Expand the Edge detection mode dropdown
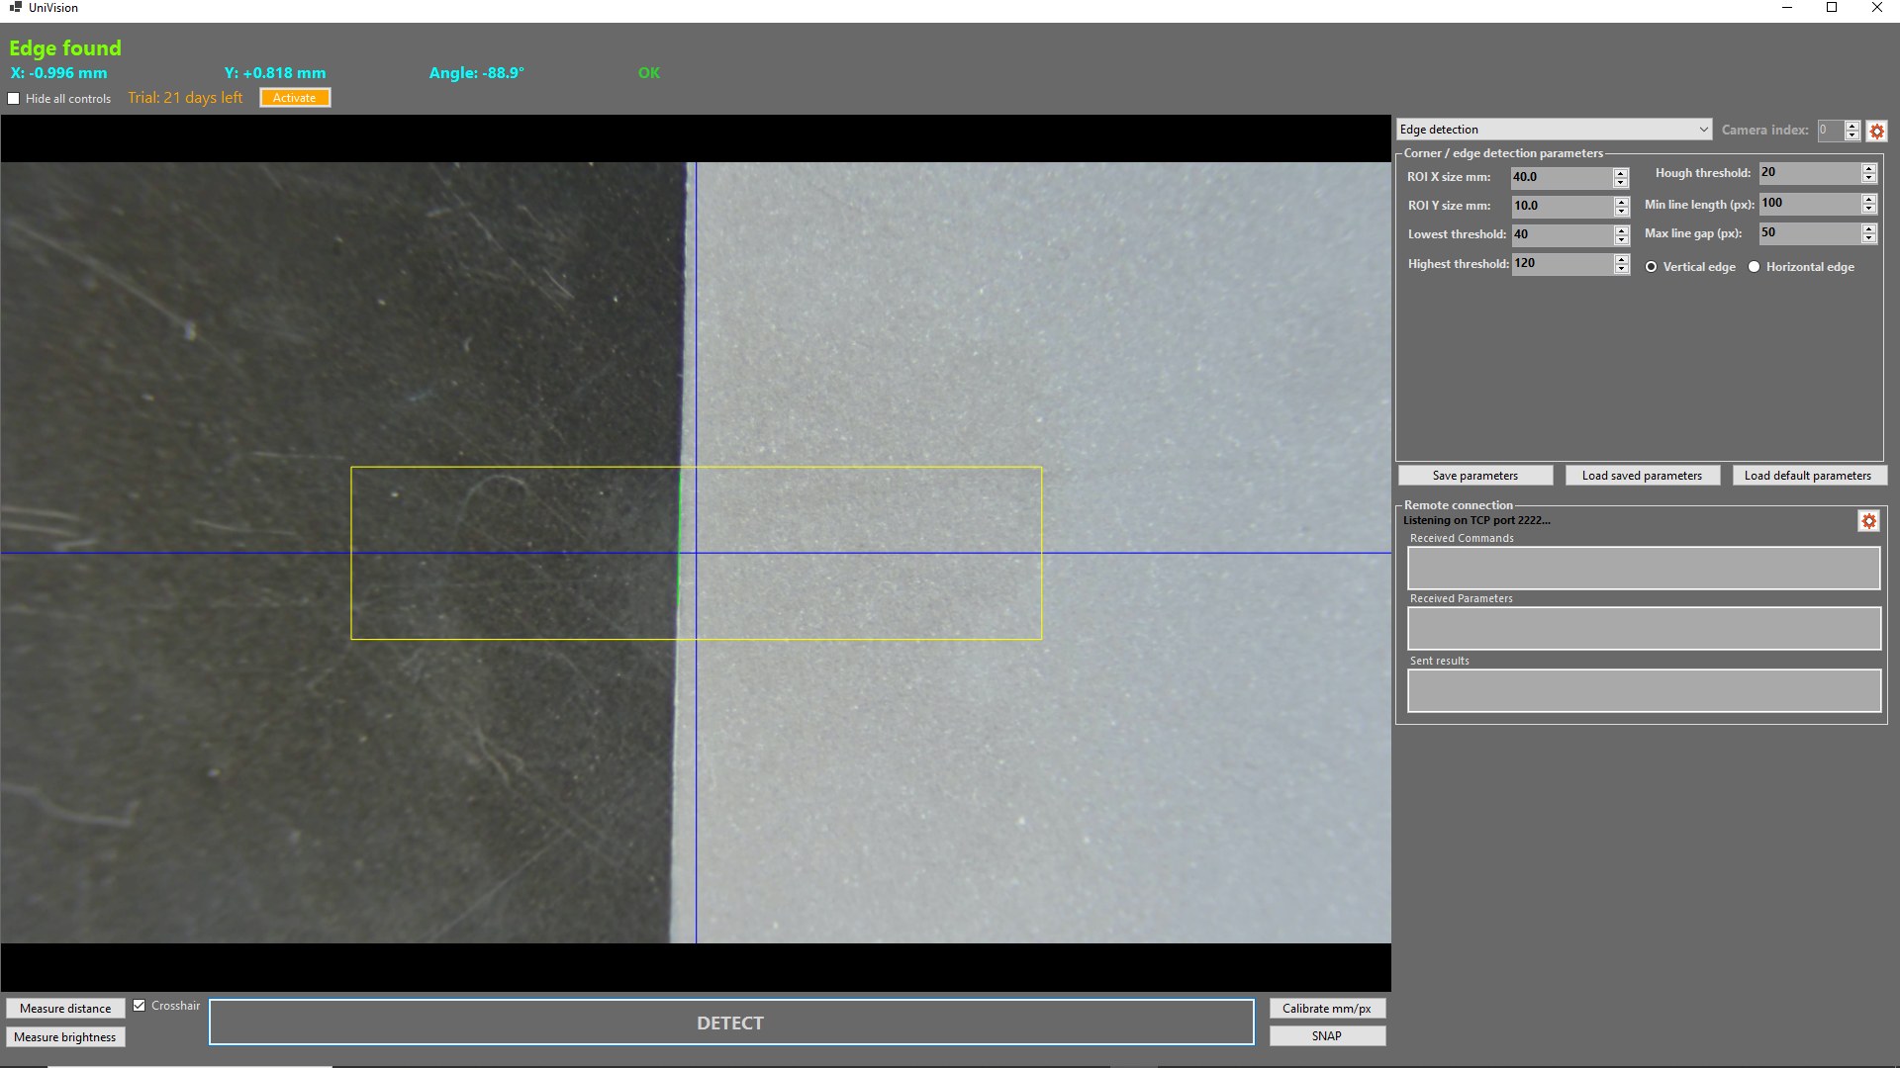Screen dimensions: 1900x1068 point(1703,130)
